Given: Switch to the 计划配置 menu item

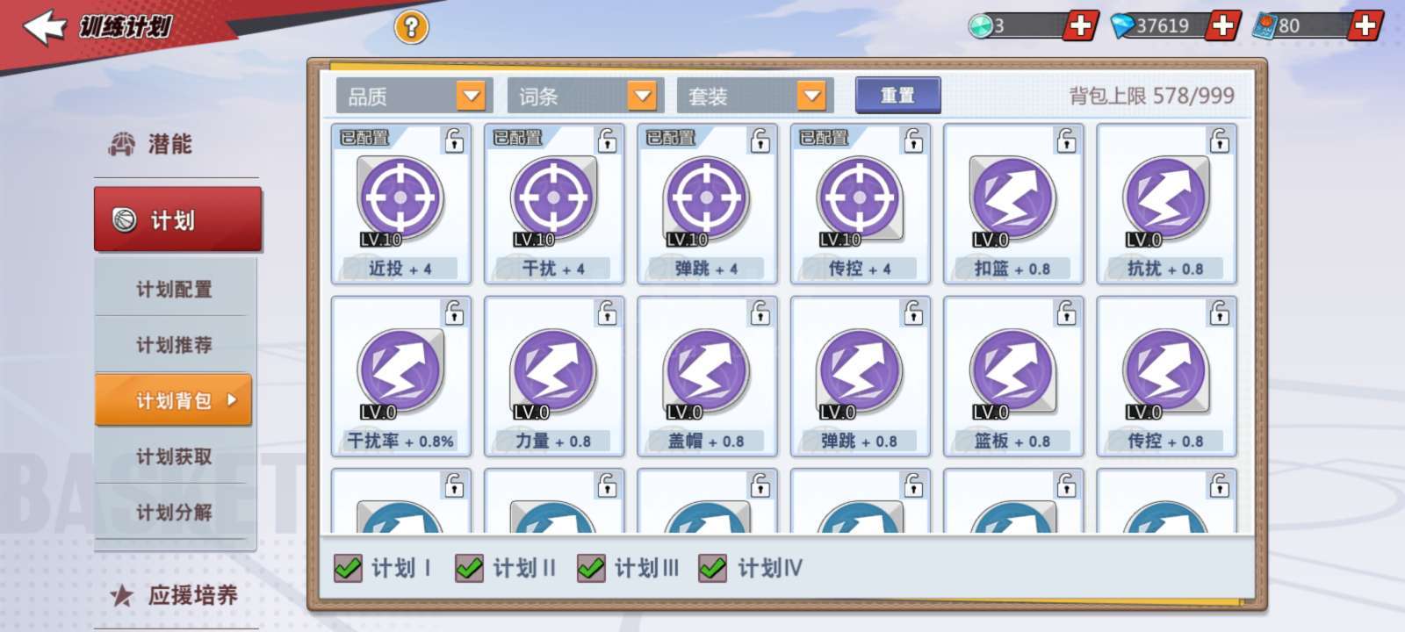Looking at the screenshot, I should [x=175, y=289].
